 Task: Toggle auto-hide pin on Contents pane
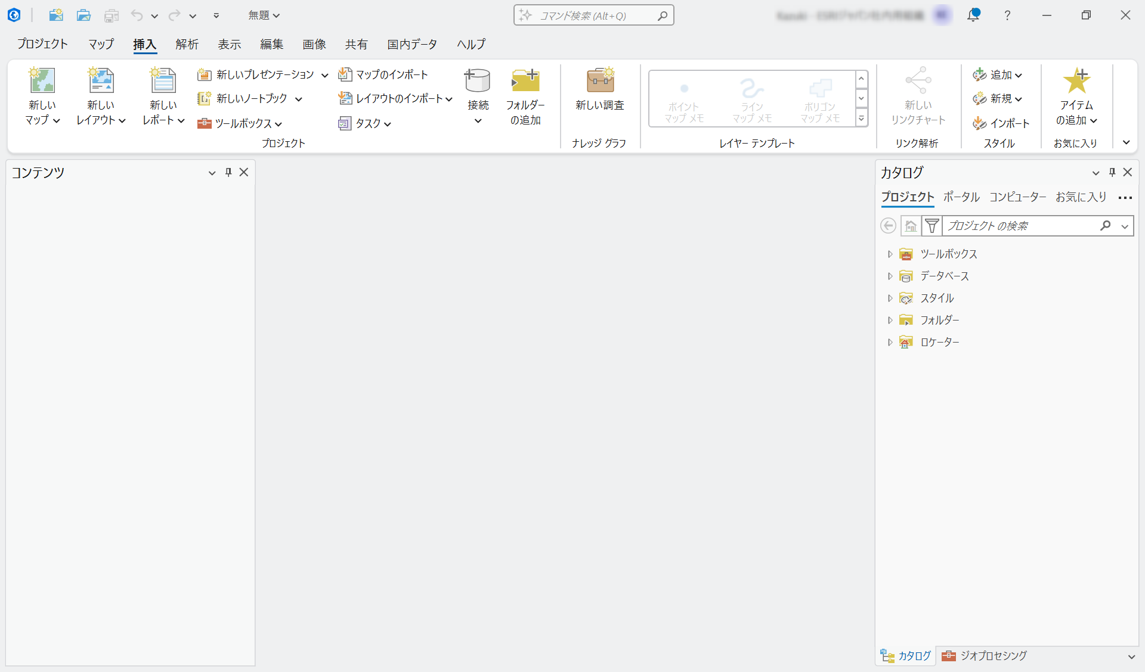[228, 172]
